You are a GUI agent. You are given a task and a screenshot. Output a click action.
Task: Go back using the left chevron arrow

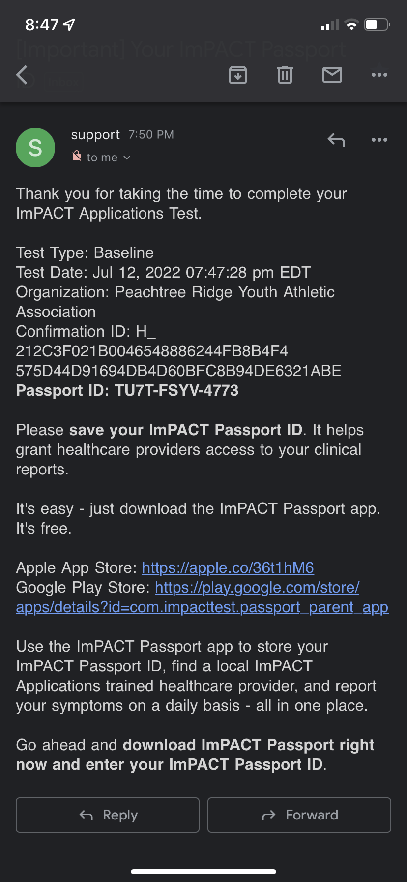click(x=22, y=75)
